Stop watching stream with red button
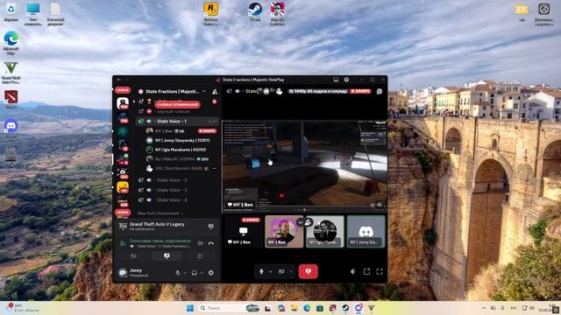This screenshot has height=315, width=561. point(308,271)
